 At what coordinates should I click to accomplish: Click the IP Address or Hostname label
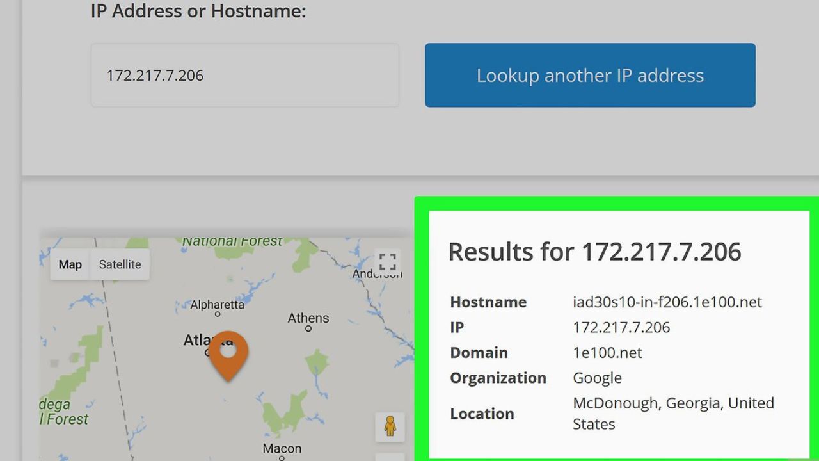[x=198, y=11]
